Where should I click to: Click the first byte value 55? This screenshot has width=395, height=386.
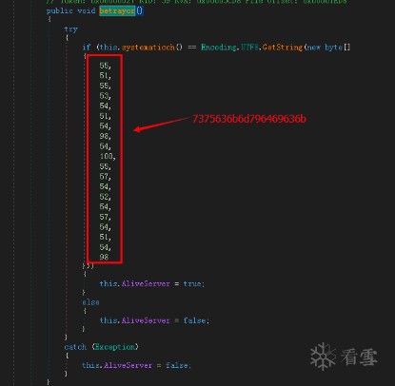coord(104,66)
